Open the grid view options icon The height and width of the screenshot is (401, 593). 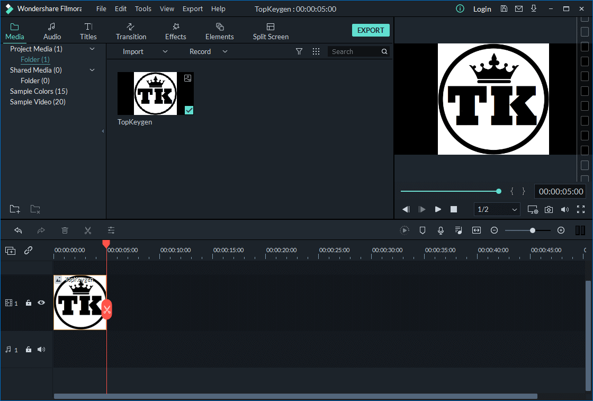point(316,51)
